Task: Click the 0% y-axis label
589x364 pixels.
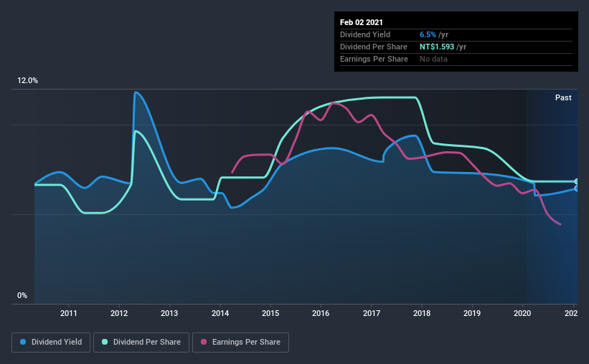Action: (x=22, y=296)
